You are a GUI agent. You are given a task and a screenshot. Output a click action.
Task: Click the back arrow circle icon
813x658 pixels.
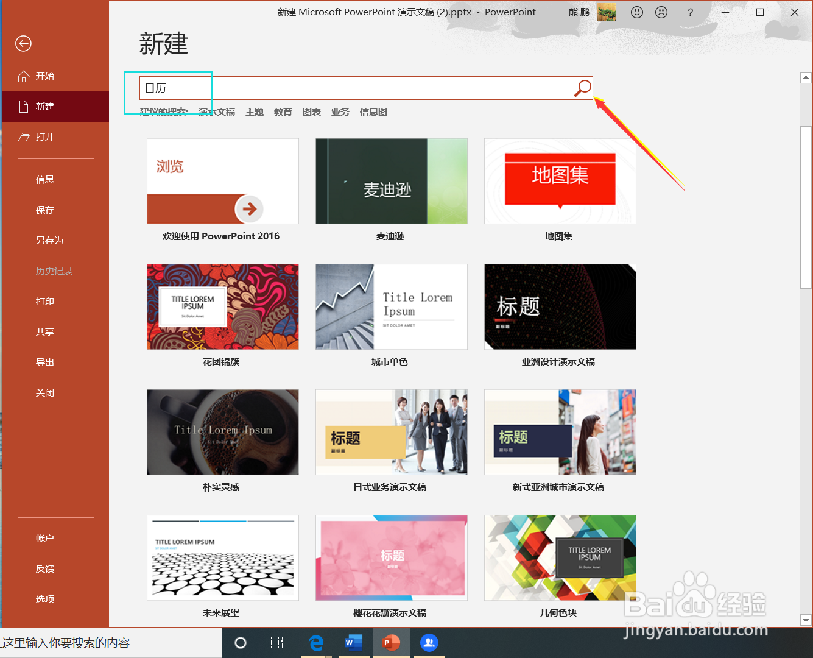tap(23, 43)
